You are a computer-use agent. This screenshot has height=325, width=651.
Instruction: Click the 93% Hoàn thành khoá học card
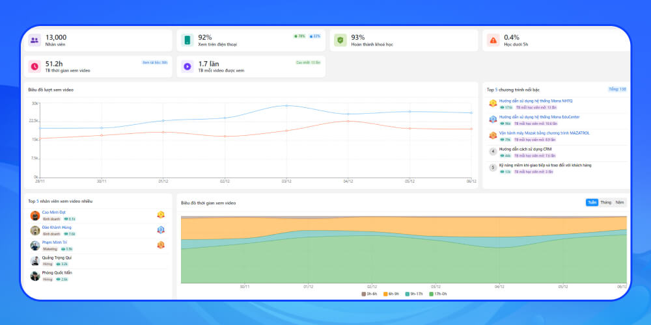pyautogui.click(x=404, y=40)
